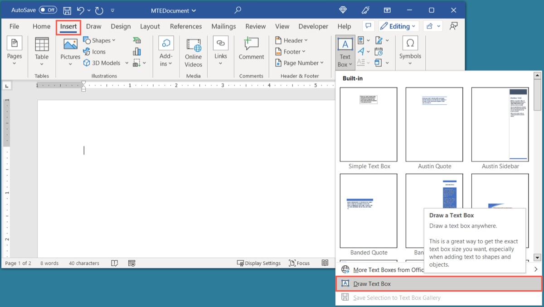Open the Shapes dropdown
This screenshot has width=544, height=307.
coord(100,40)
